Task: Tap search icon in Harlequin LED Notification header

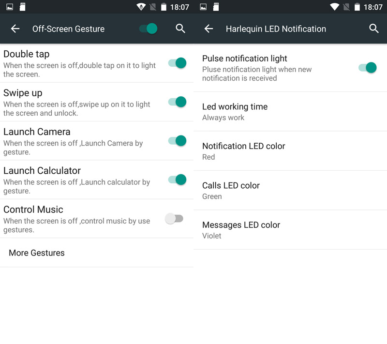Action: coord(374,29)
